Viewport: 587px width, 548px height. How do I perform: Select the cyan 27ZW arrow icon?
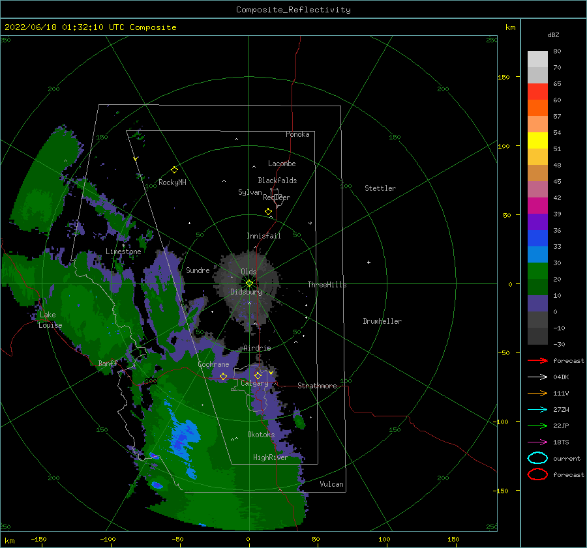pos(537,410)
